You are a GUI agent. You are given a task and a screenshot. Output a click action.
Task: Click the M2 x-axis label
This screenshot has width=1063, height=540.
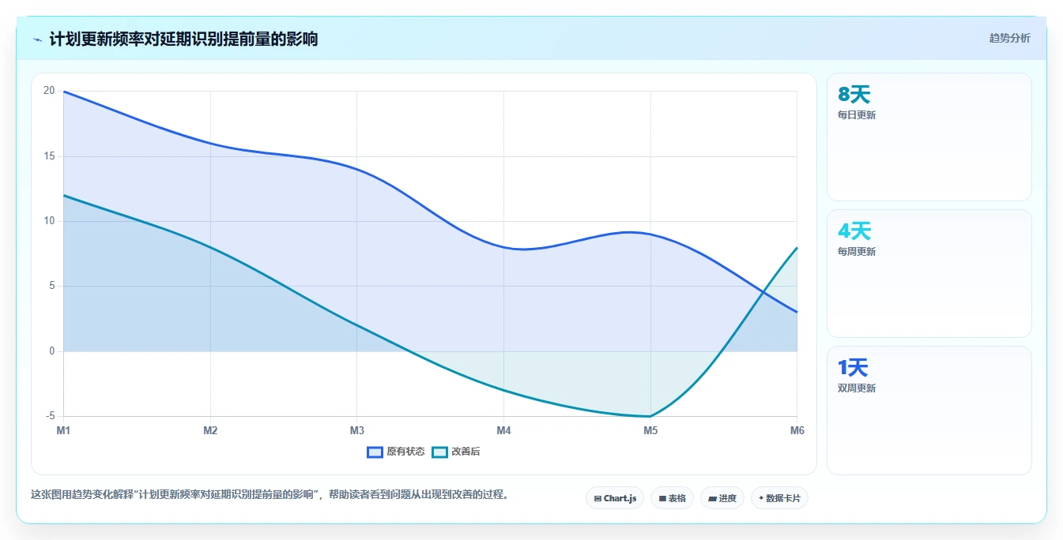coord(210,430)
